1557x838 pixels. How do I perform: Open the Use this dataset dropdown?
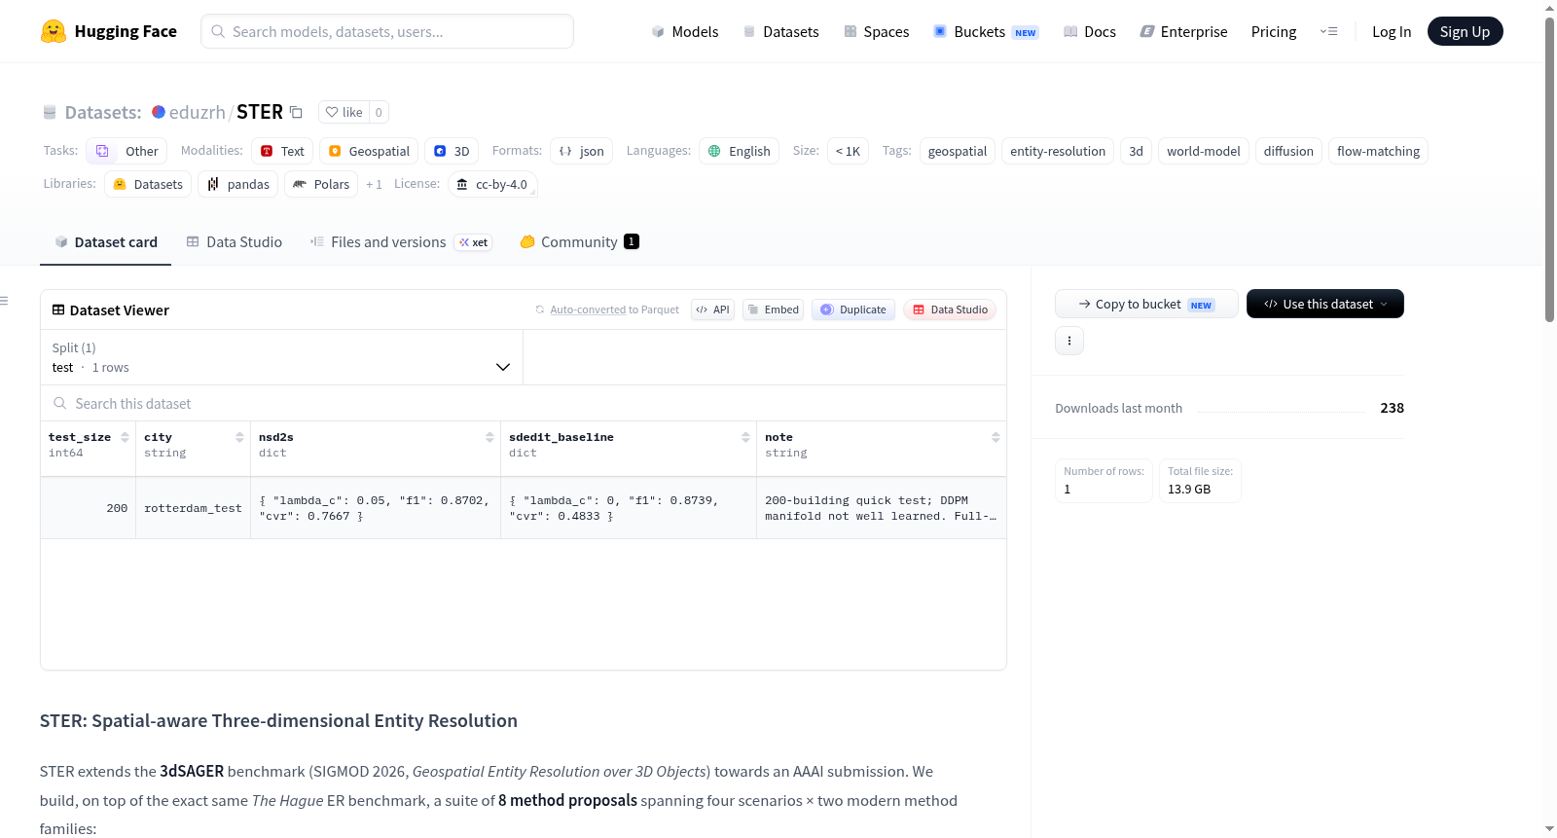pyautogui.click(x=1325, y=304)
